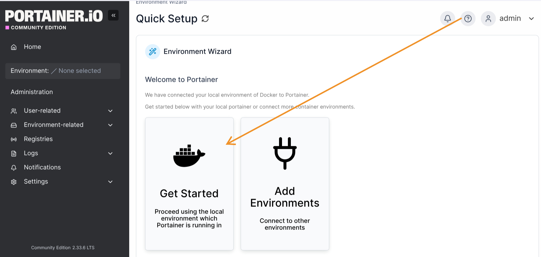
Task: Open Notifications in the sidebar menu
Action: (x=42, y=167)
